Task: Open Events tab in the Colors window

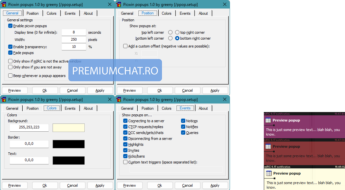Action: [x=70, y=108]
